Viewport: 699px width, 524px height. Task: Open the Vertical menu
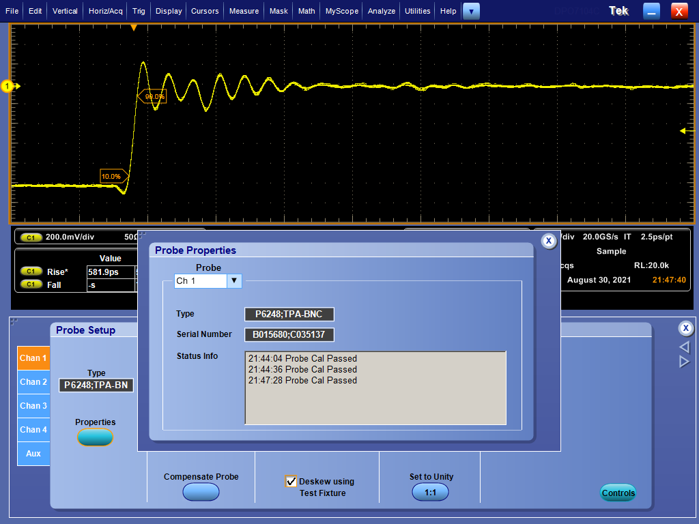coord(65,11)
